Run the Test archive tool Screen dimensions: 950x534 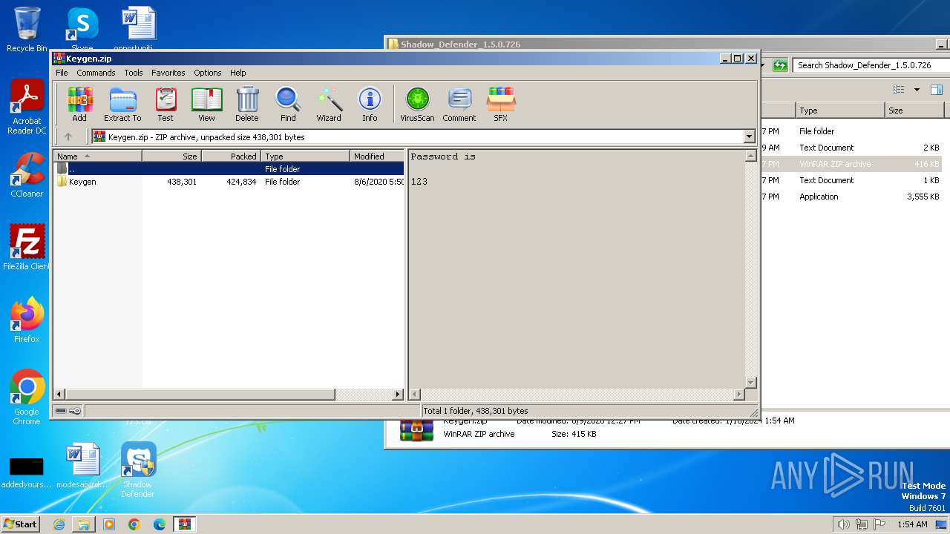[166, 104]
